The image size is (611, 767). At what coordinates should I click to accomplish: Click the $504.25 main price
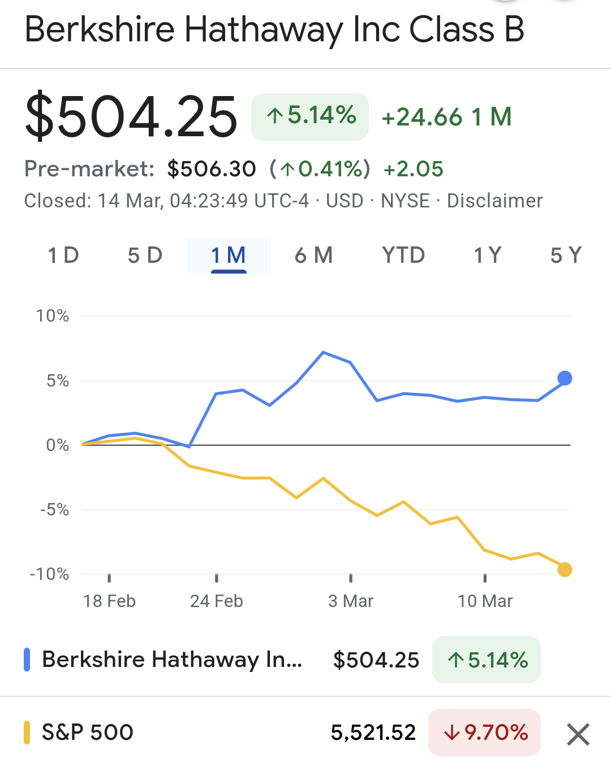pyautogui.click(x=131, y=117)
